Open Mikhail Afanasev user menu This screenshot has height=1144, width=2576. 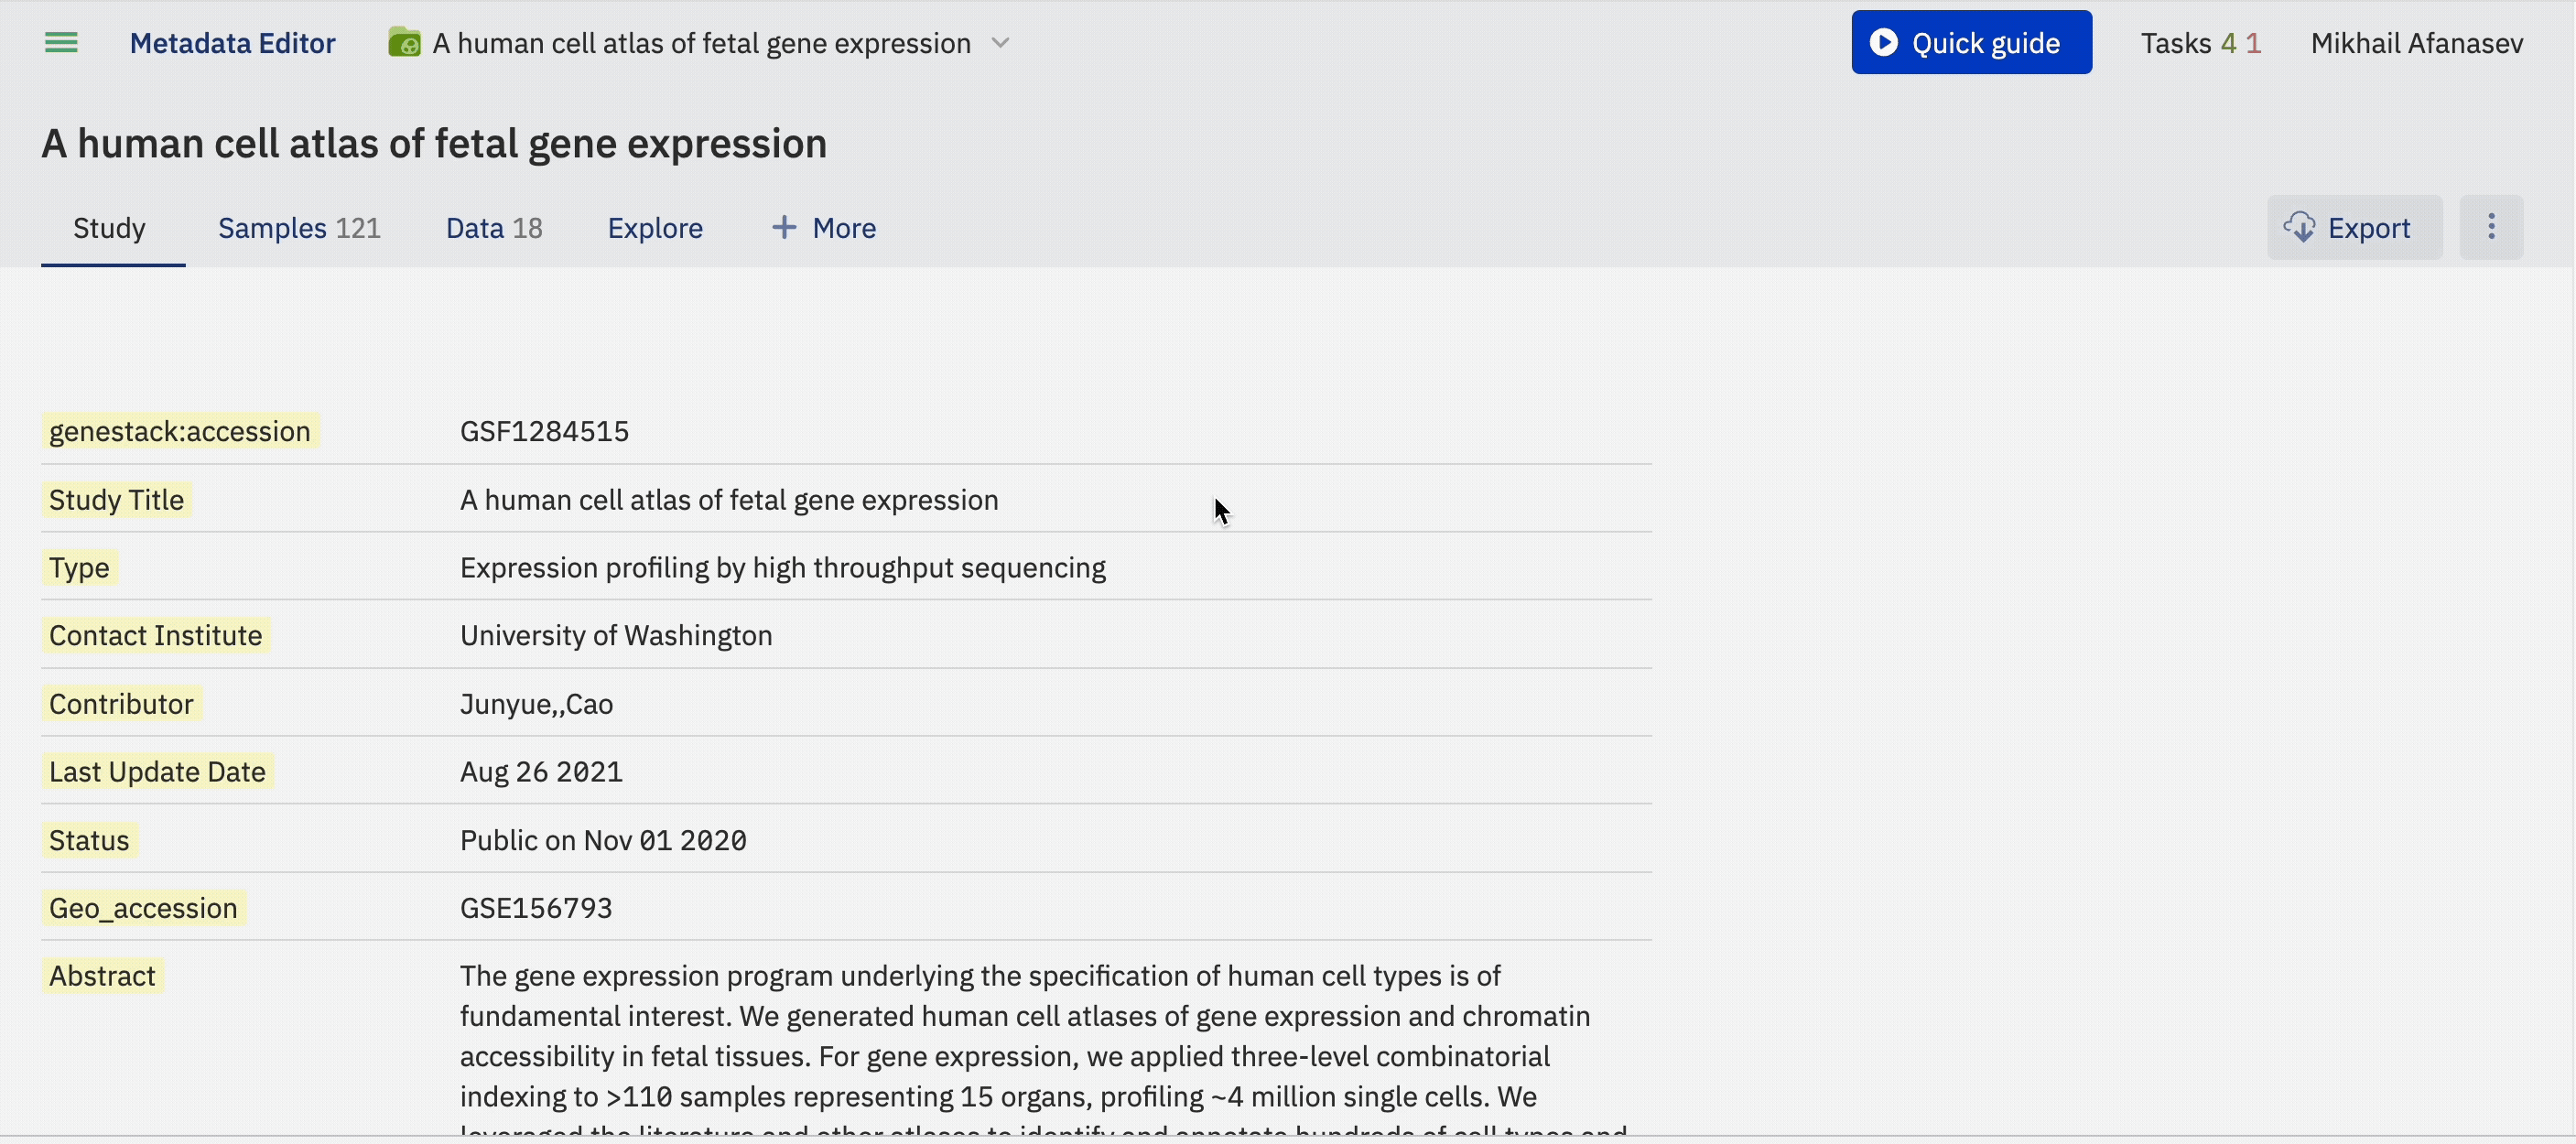(2416, 43)
